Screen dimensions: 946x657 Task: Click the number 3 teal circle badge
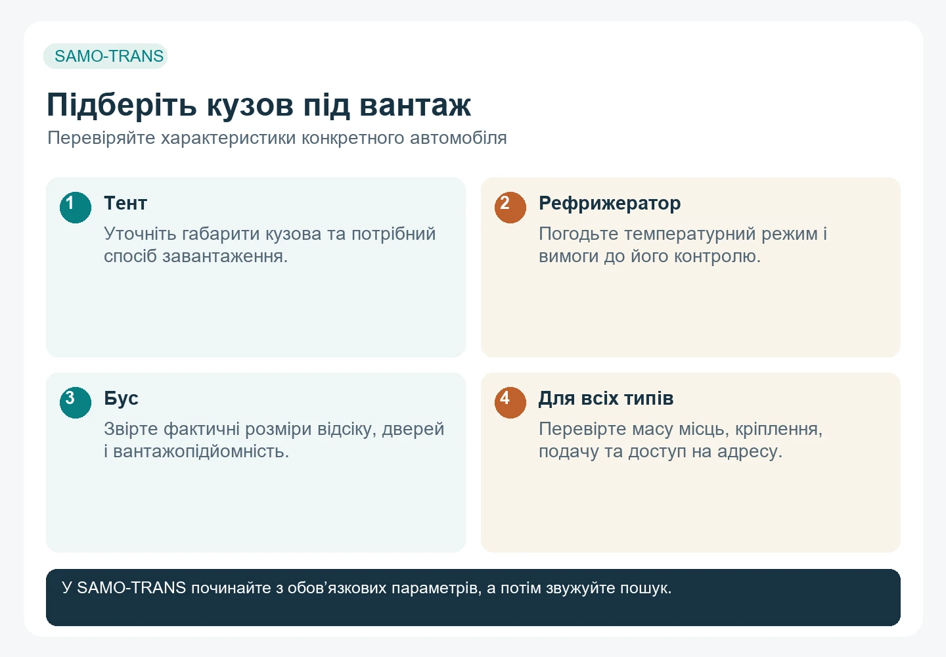[76, 403]
